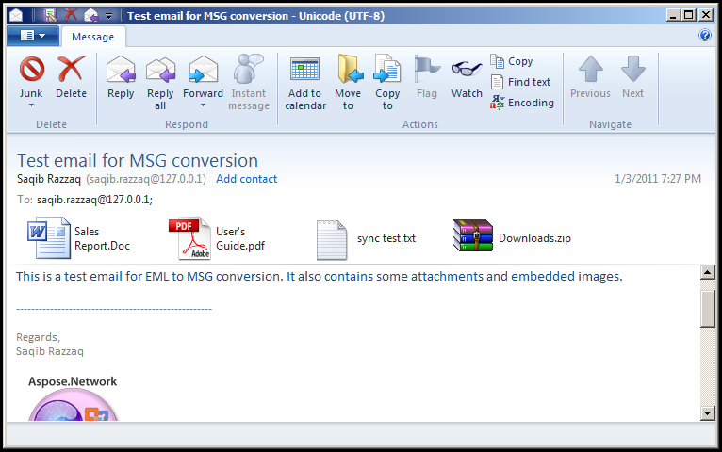Select the Message ribbon tab

point(92,37)
